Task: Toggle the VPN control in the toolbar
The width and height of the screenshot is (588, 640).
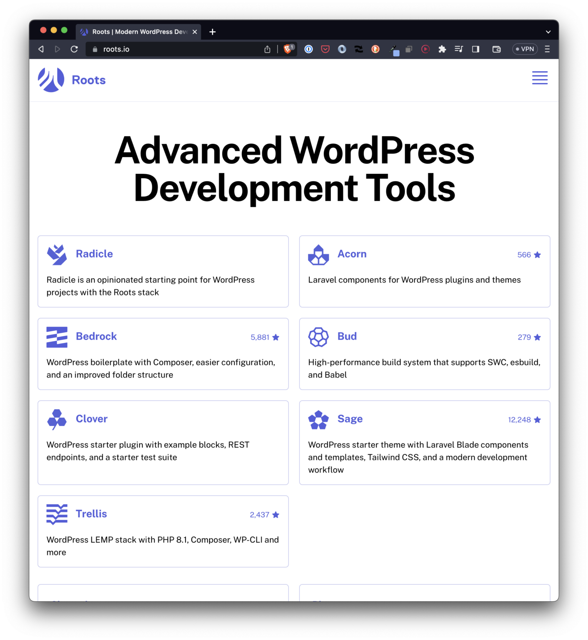Action: [x=525, y=49]
